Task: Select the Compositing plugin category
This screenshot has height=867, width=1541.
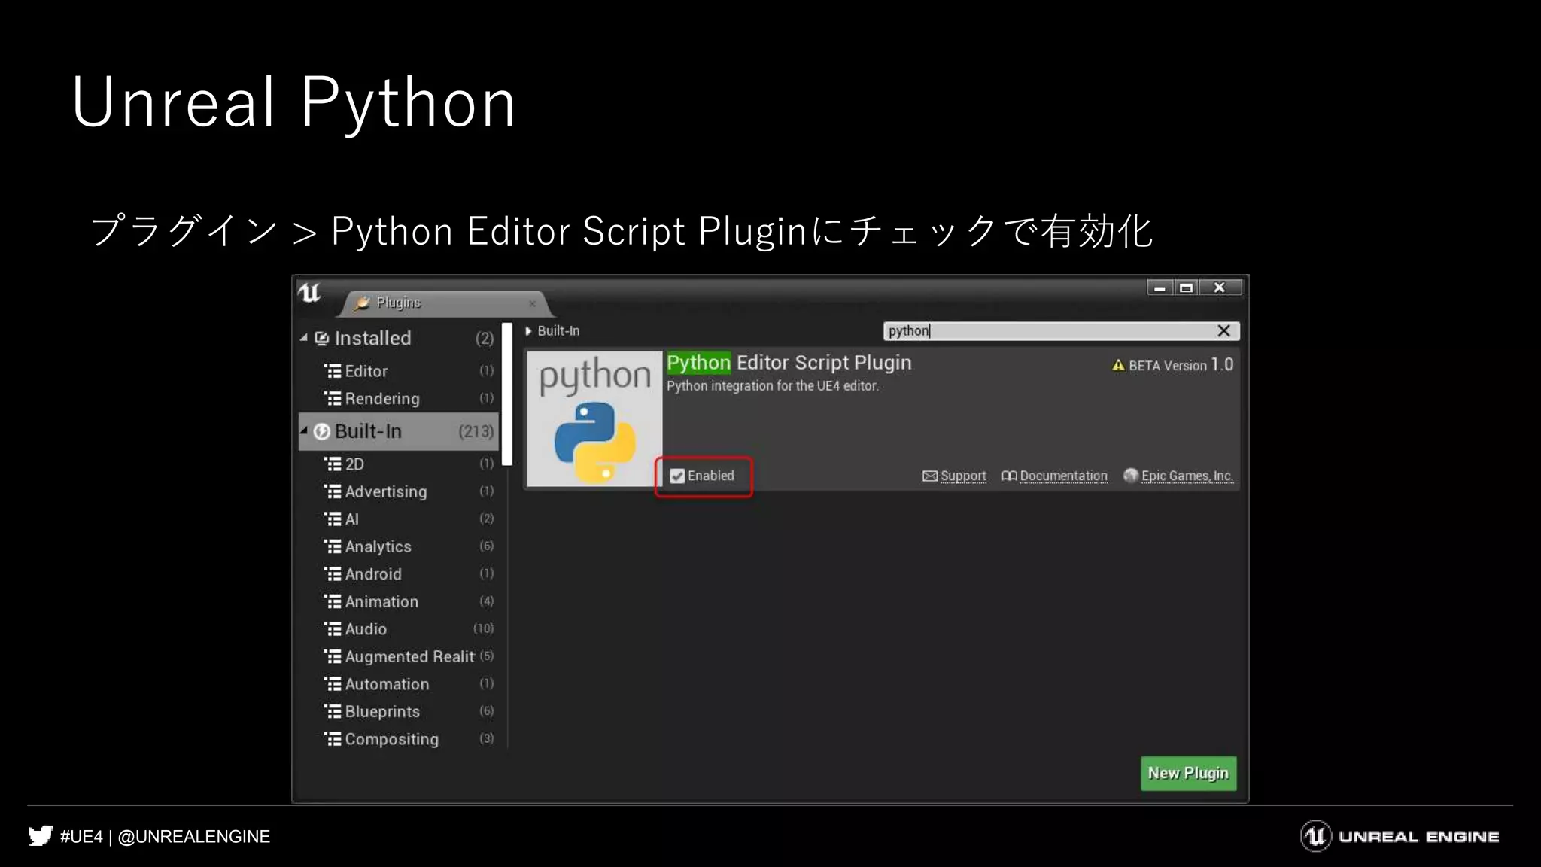Action: pos(409,739)
